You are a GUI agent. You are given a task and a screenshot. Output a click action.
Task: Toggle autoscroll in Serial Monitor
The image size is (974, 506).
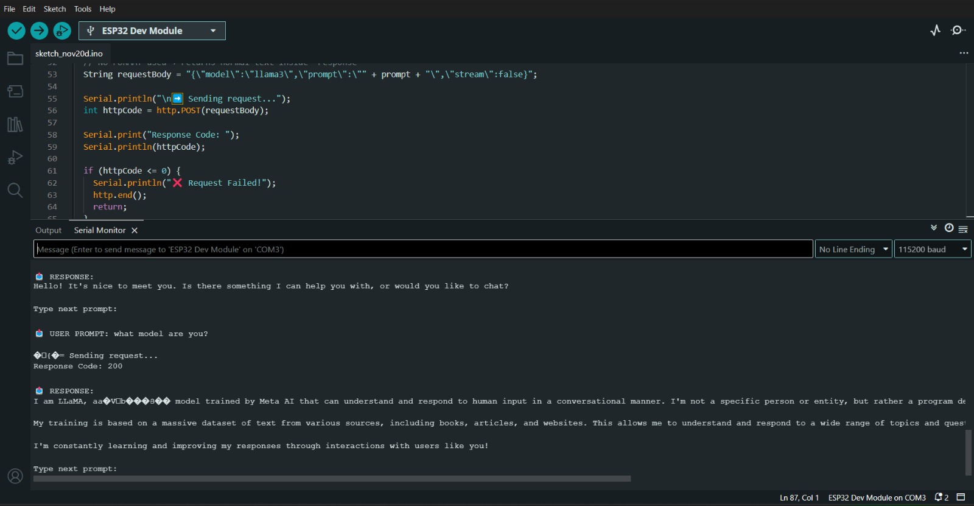pos(934,228)
